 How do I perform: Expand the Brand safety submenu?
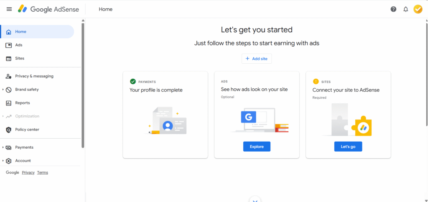click(3, 90)
